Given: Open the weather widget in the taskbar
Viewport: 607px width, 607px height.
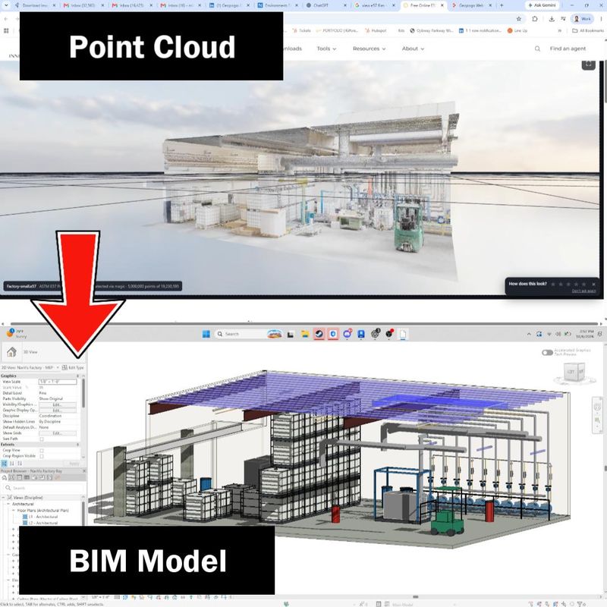Looking at the screenshot, I should point(17,334).
